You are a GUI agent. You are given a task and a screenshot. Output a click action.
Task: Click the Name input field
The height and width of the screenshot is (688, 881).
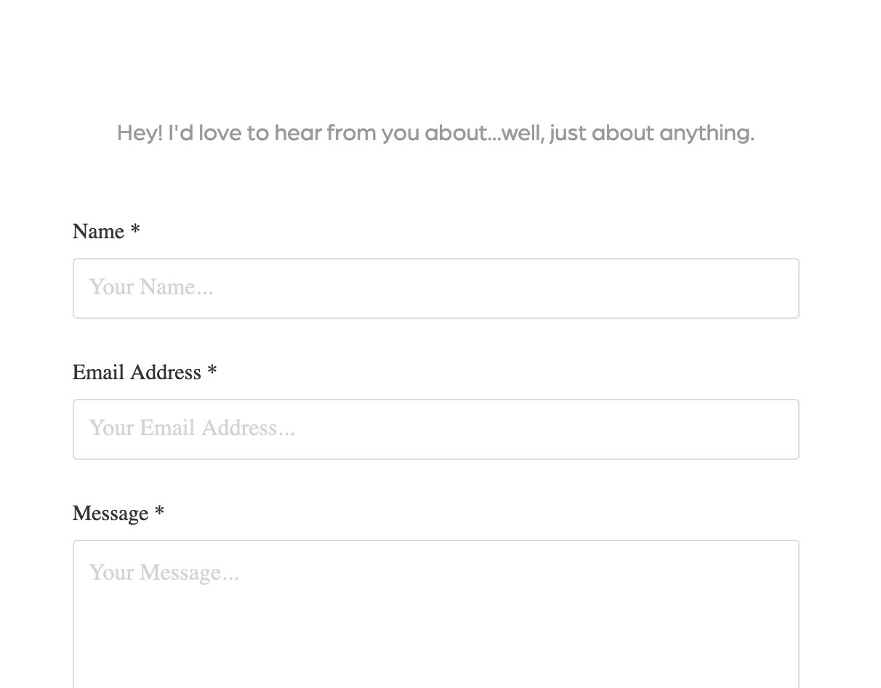tap(436, 288)
